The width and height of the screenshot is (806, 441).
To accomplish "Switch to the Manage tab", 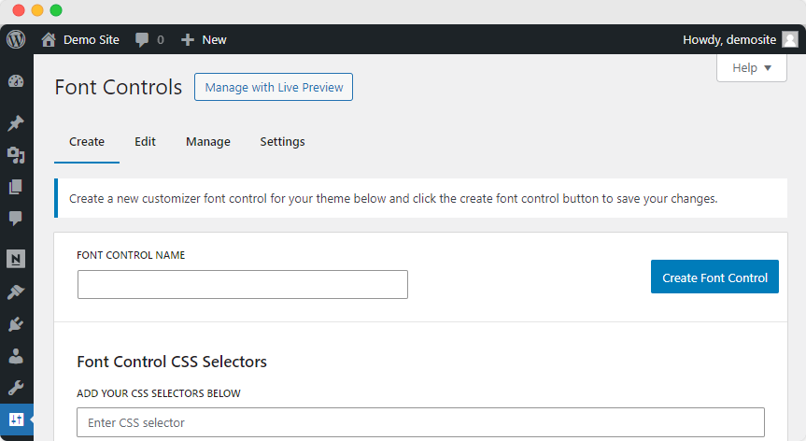I will click(x=208, y=142).
